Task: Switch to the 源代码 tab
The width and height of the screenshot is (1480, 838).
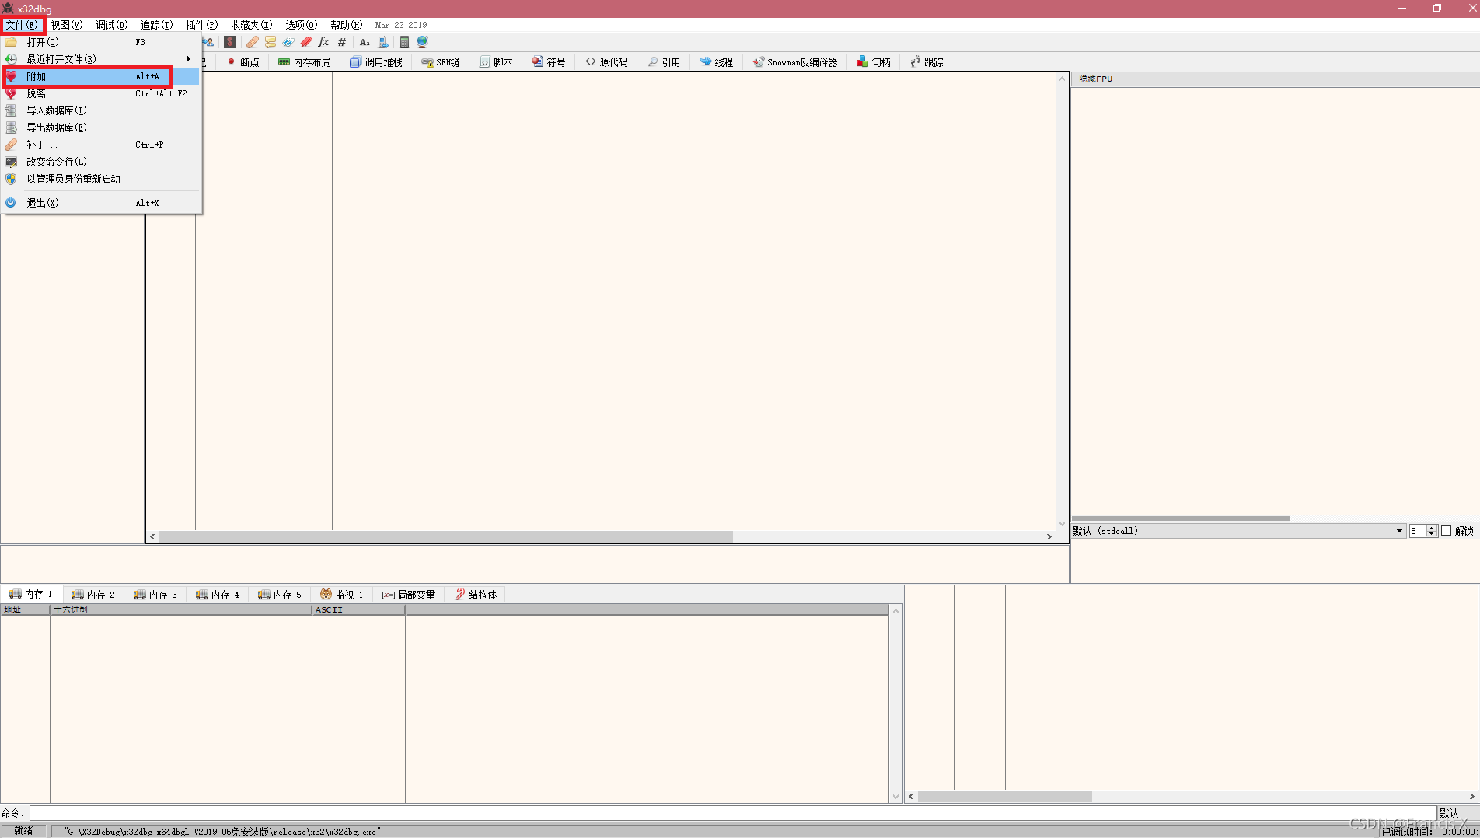Action: click(x=606, y=62)
